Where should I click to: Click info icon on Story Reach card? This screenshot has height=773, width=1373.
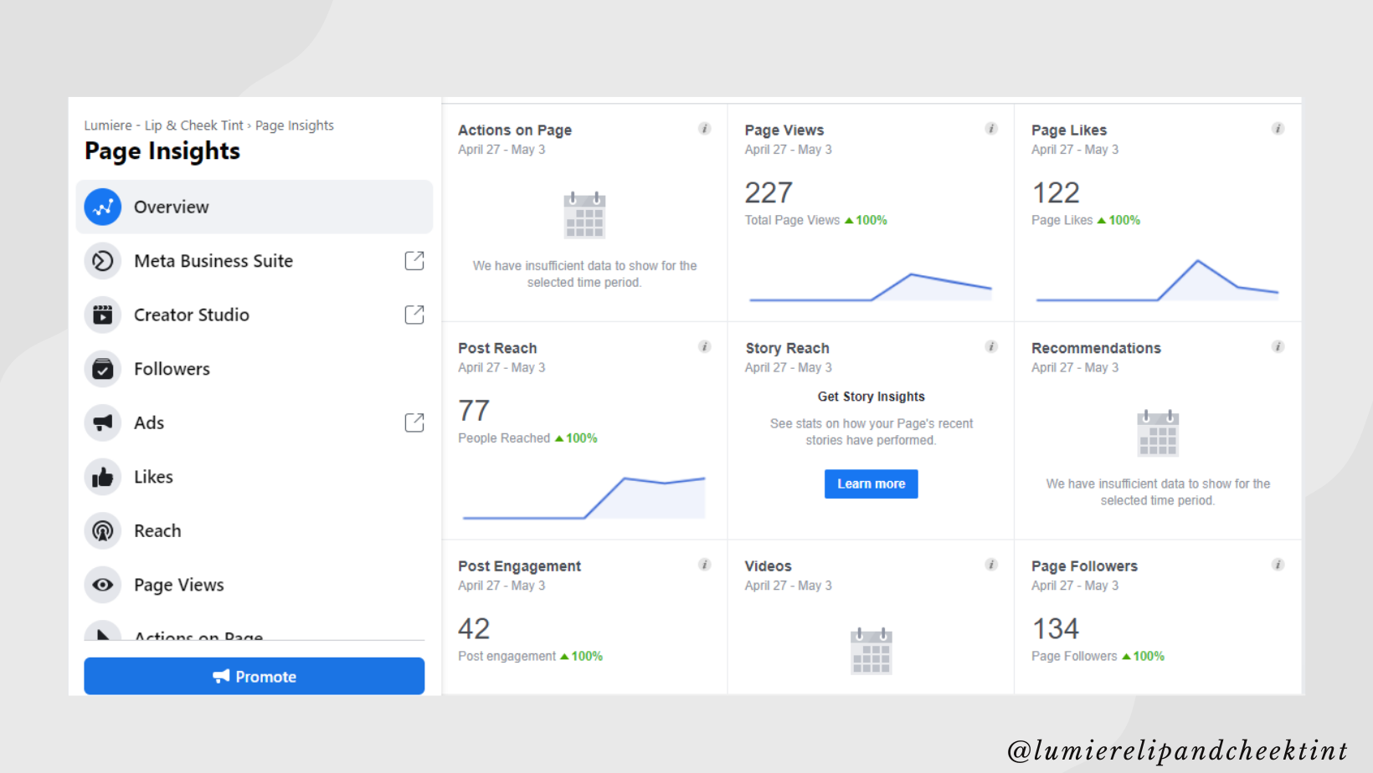(991, 346)
